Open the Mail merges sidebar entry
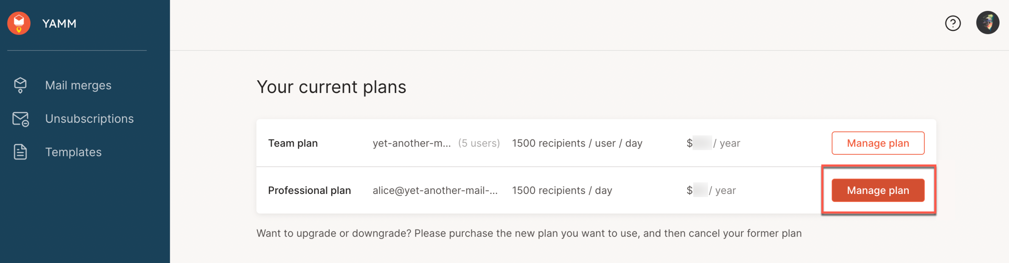The width and height of the screenshot is (1009, 263). point(78,85)
